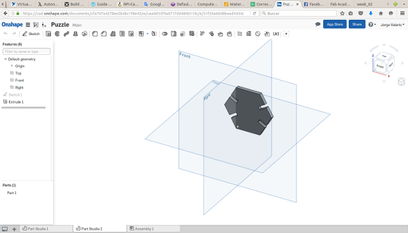
Task: Select the Variable (x) tool
Action: point(276,34)
